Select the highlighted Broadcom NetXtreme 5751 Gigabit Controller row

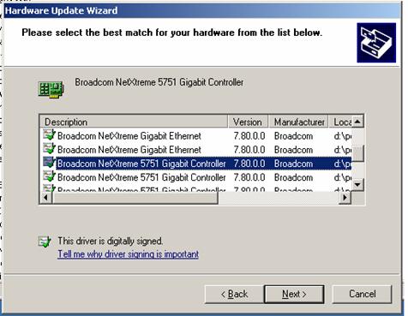196,164
